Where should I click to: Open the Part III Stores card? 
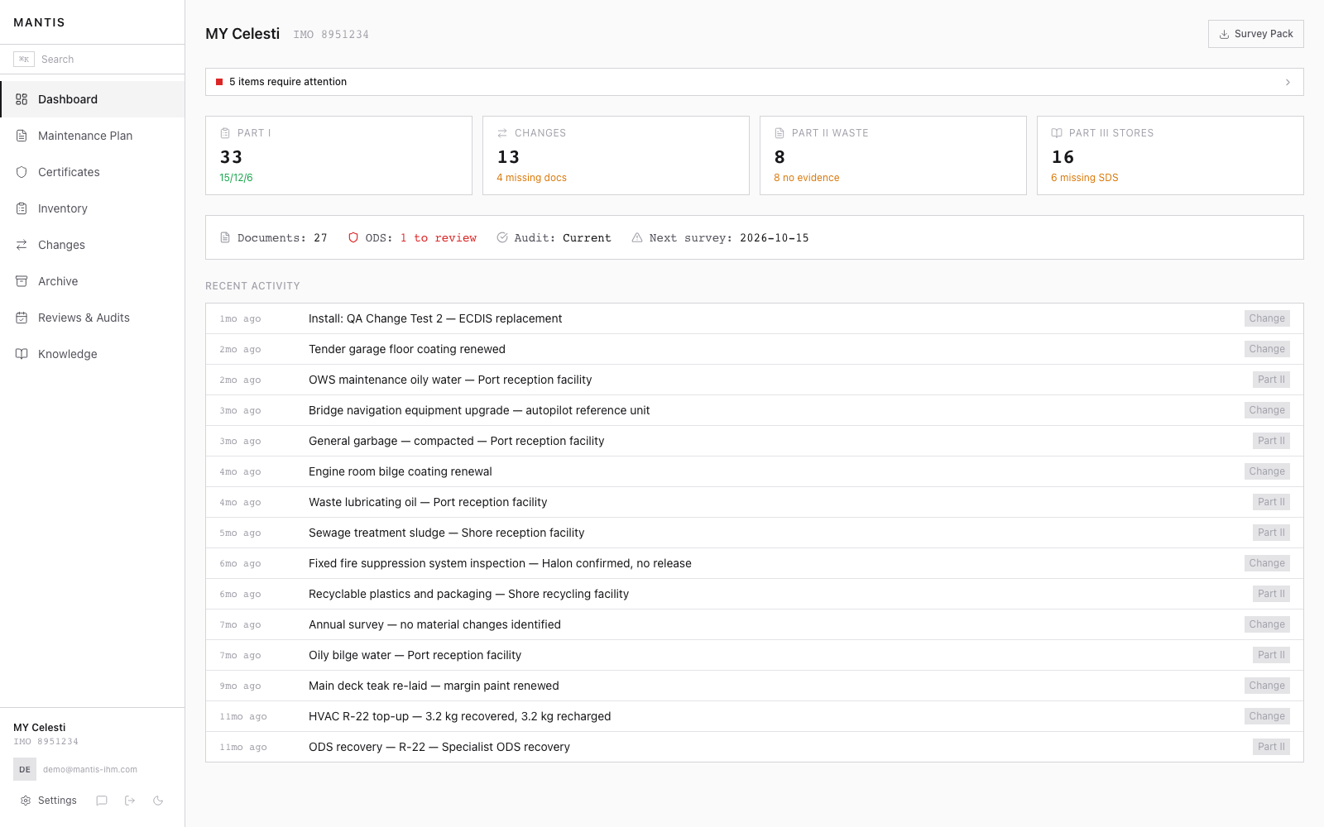pos(1170,155)
